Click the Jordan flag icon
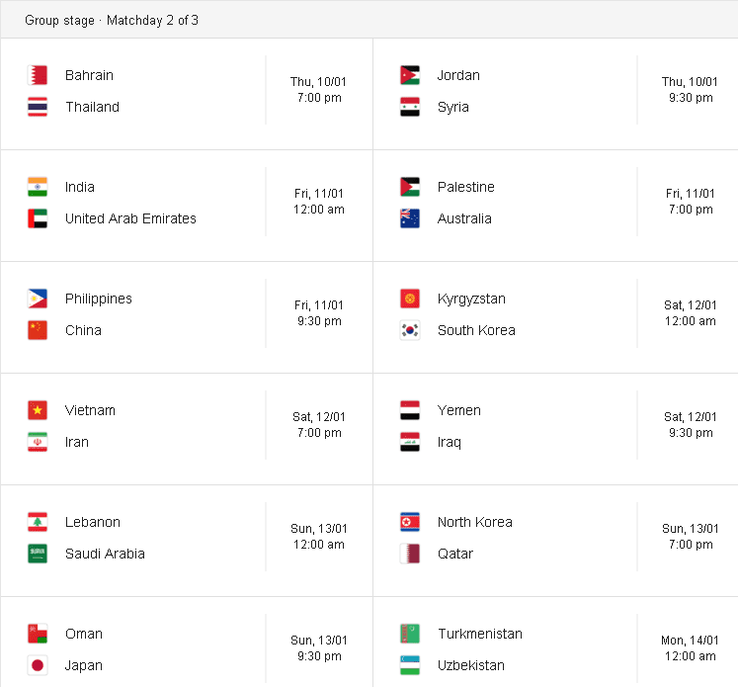 click(x=410, y=75)
